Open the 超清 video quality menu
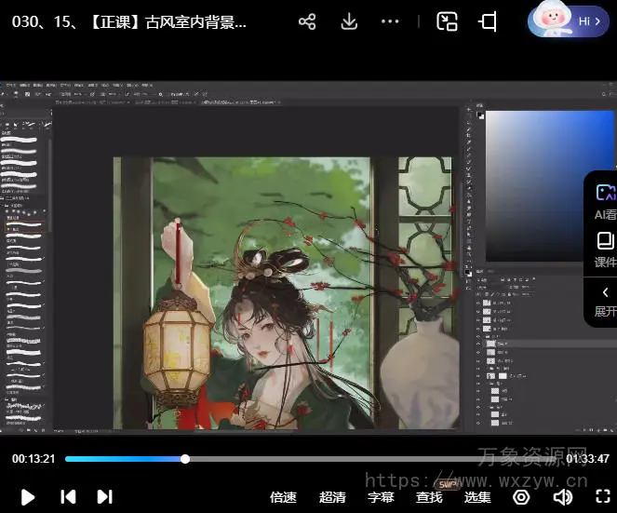 pyautogui.click(x=332, y=497)
